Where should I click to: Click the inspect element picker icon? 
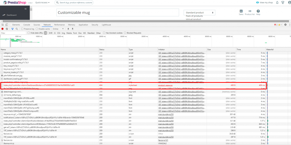(x=3, y=25)
